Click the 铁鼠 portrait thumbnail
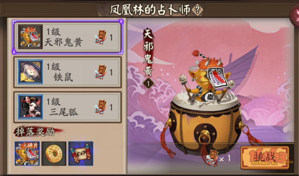The width and height of the screenshot is (299, 176). point(30,72)
